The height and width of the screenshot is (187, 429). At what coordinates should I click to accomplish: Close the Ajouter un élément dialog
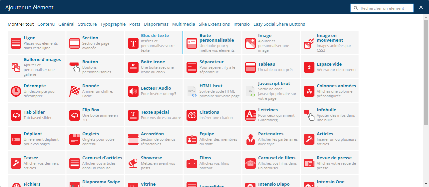(x=421, y=8)
